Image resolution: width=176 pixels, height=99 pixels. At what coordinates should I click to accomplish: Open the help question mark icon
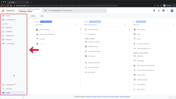(x=163, y=10)
